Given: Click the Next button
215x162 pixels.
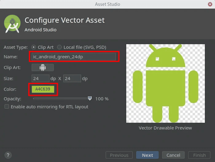Looking at the screenshot, I should coord(147,155).
